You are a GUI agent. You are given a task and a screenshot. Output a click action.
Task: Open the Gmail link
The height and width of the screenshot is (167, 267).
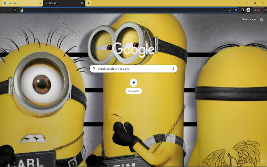tap(244, 19)
